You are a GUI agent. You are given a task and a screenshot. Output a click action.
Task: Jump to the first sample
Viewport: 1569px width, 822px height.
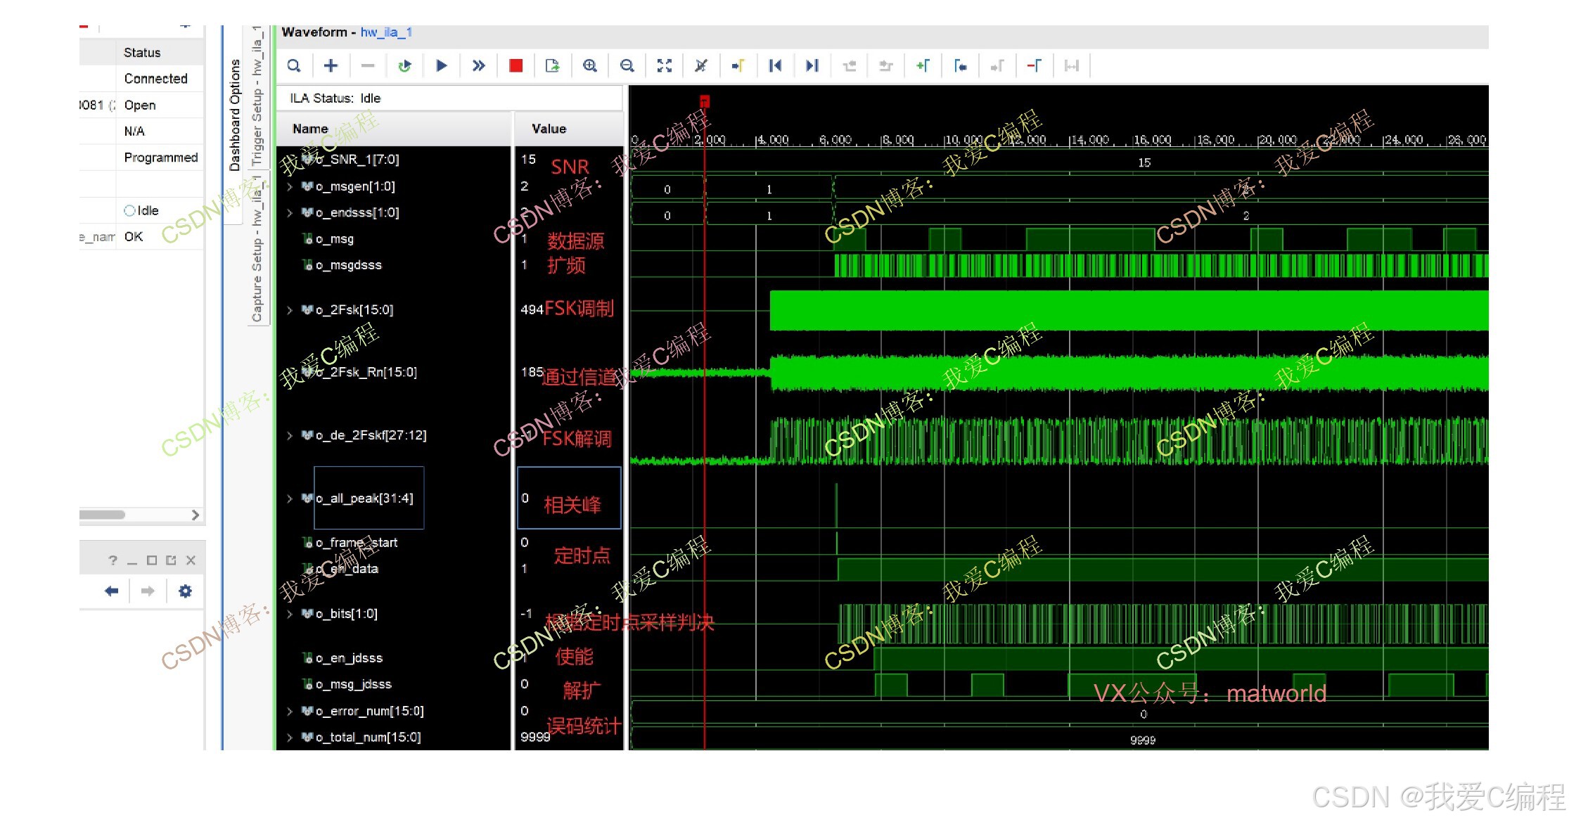pos(775,65)
